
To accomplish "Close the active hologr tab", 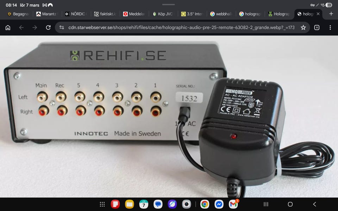I will (318, 14).
